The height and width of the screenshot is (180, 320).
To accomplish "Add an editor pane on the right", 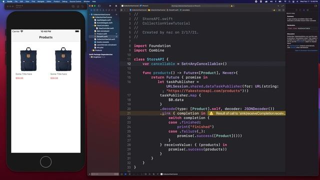I will click(283, 10).
